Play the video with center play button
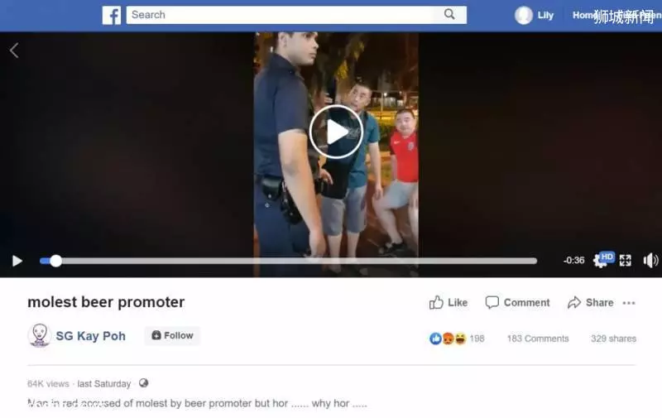 point(336,132)
